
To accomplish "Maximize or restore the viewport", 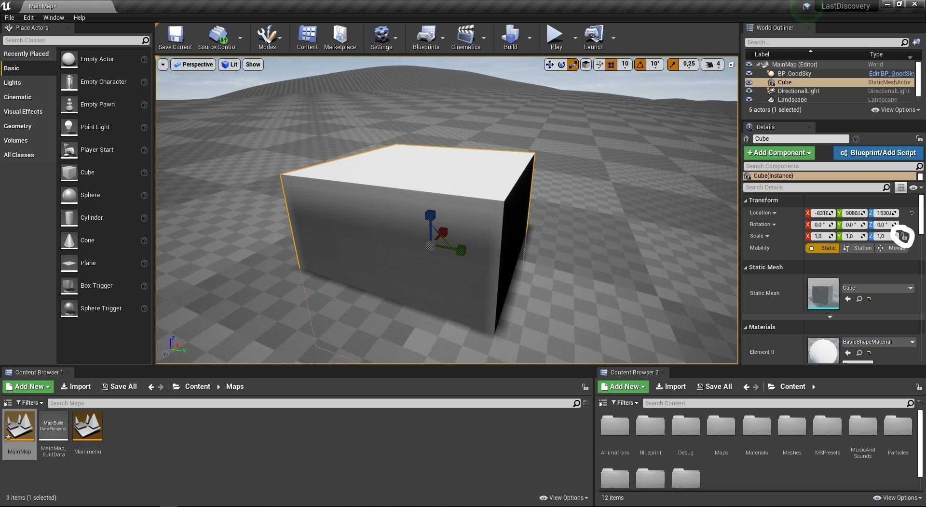I will click(x=731, y=65).
